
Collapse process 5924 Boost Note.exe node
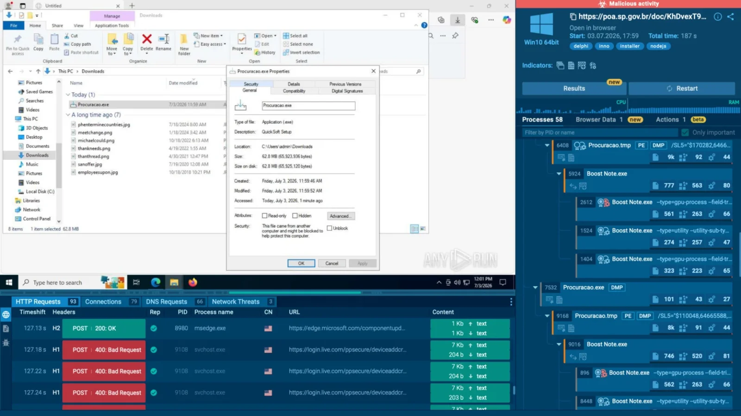(x=559, y=174)
